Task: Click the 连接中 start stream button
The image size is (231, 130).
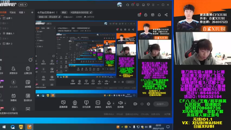Action: pos(161,104)
